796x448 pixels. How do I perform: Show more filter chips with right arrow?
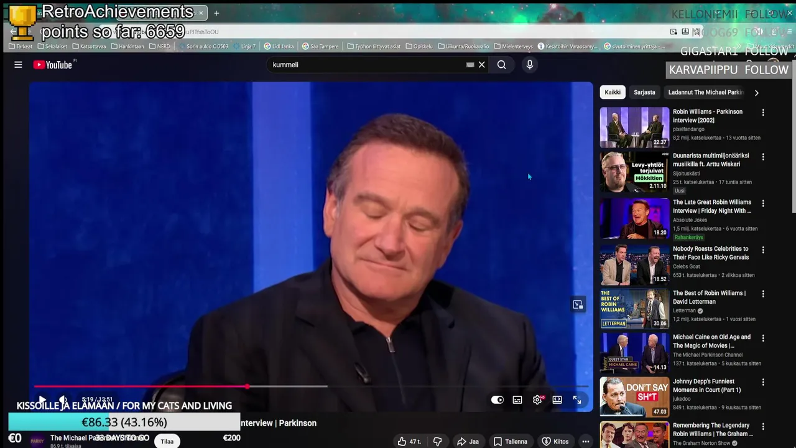tap(756, 93)
